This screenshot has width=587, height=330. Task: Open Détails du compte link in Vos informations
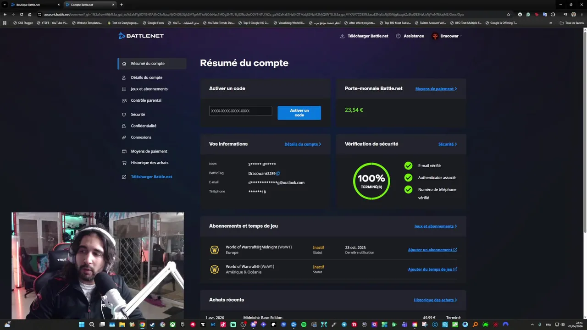pyautogui.click(x=303, y=144)
